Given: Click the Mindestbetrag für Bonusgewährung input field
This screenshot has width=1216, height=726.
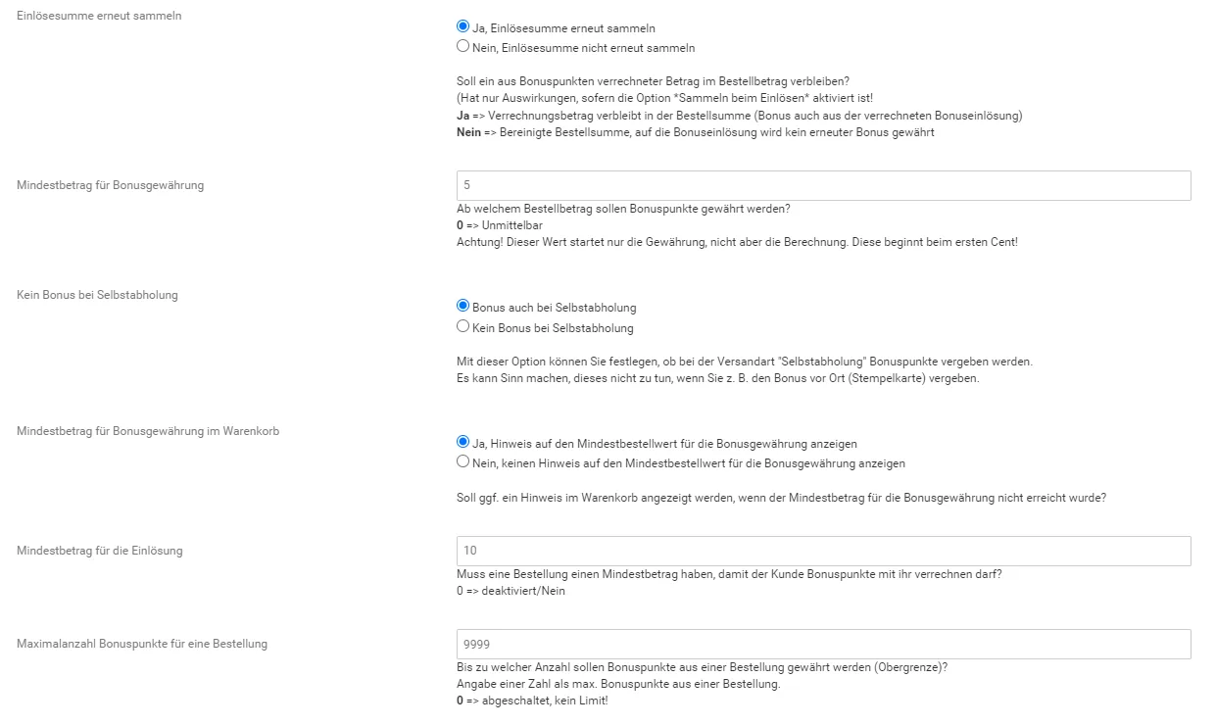Looking at the screenshot, I should coord(823,185).
